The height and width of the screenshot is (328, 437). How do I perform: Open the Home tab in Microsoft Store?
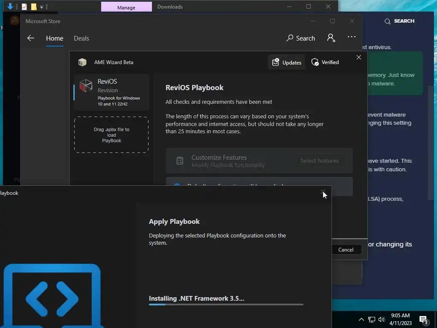(x=55, y=38)
